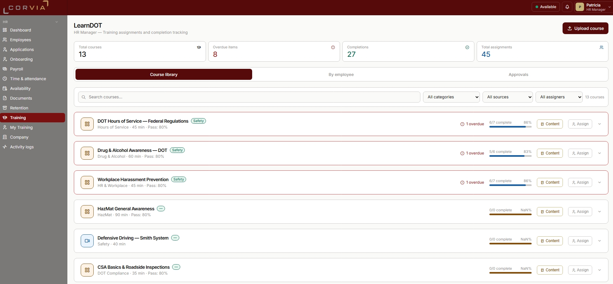Expand the Drug & Alcohol Awareness row

click(599, 153)
